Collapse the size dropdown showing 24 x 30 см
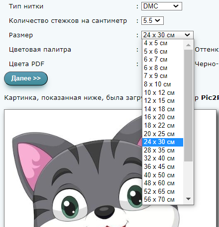219x227 pixels. point(167,35)
